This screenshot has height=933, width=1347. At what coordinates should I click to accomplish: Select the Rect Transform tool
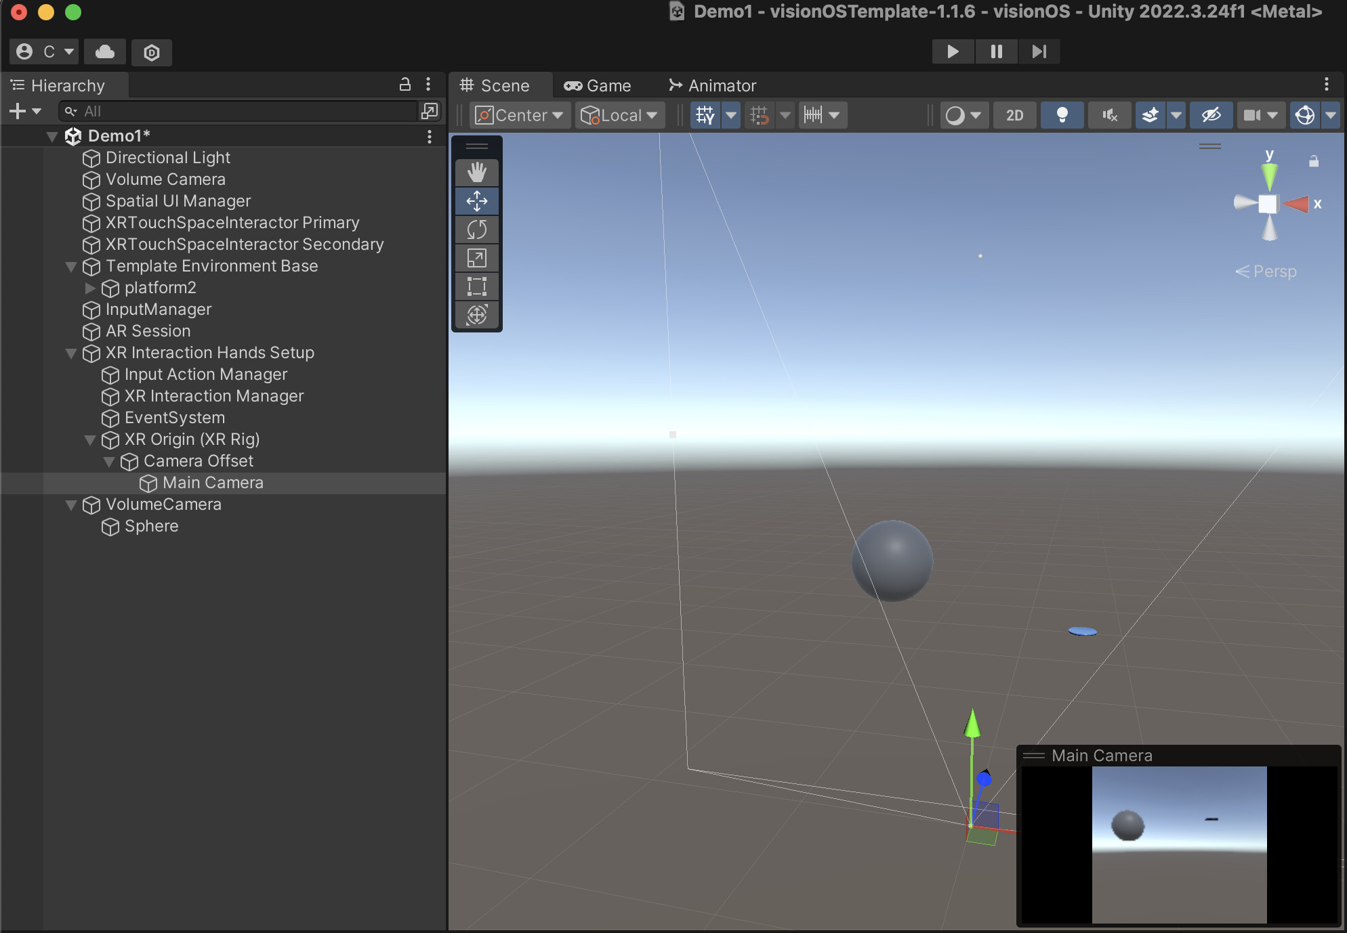click(477, 286)
